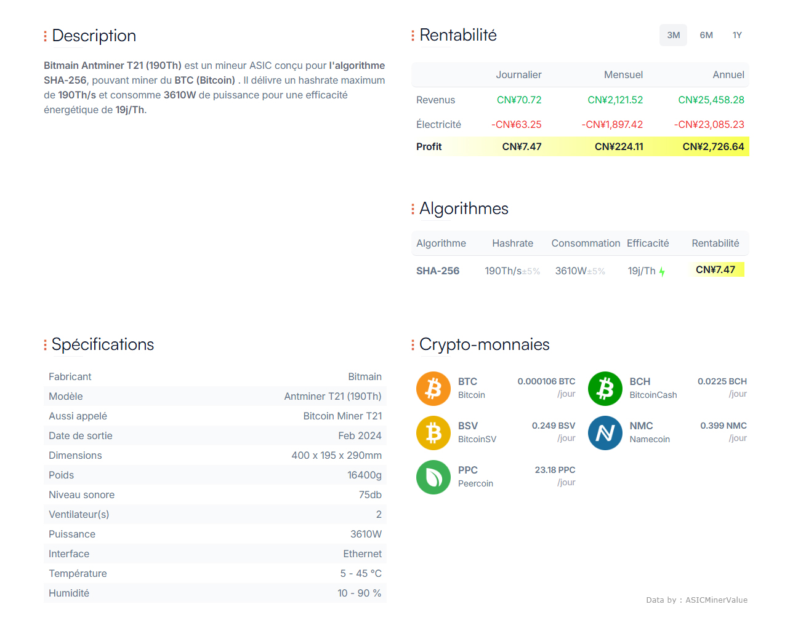The width and height of the screenshot is (798, 639).
Task: Click the Journalier column header
Action: [x=518, y=74]
